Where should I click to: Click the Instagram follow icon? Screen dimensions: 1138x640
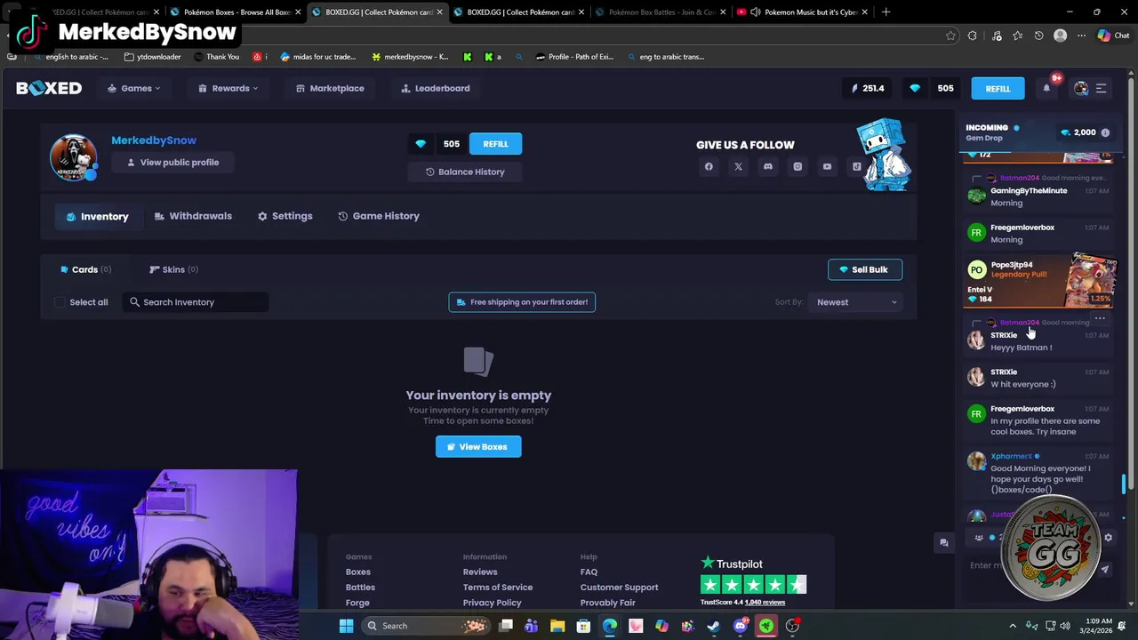pyautogui.click(x=797, y=166)
